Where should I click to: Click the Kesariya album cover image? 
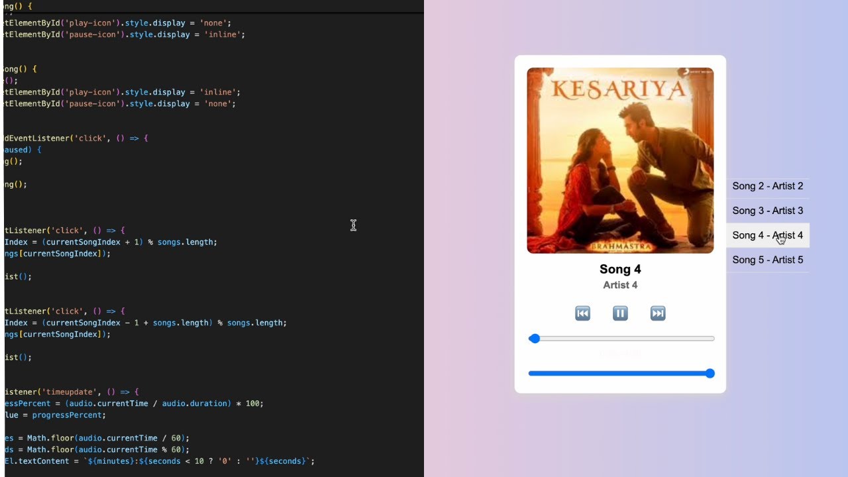(x=620, y=160)
